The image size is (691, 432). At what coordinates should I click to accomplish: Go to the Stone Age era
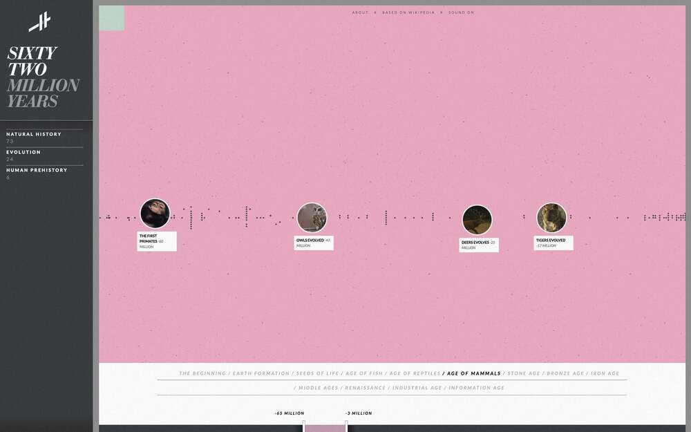[524, 373]
